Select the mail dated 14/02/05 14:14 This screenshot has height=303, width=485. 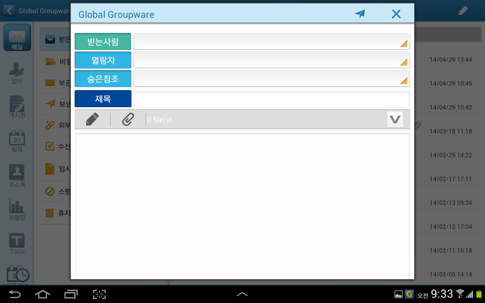(x=451, y=274)
